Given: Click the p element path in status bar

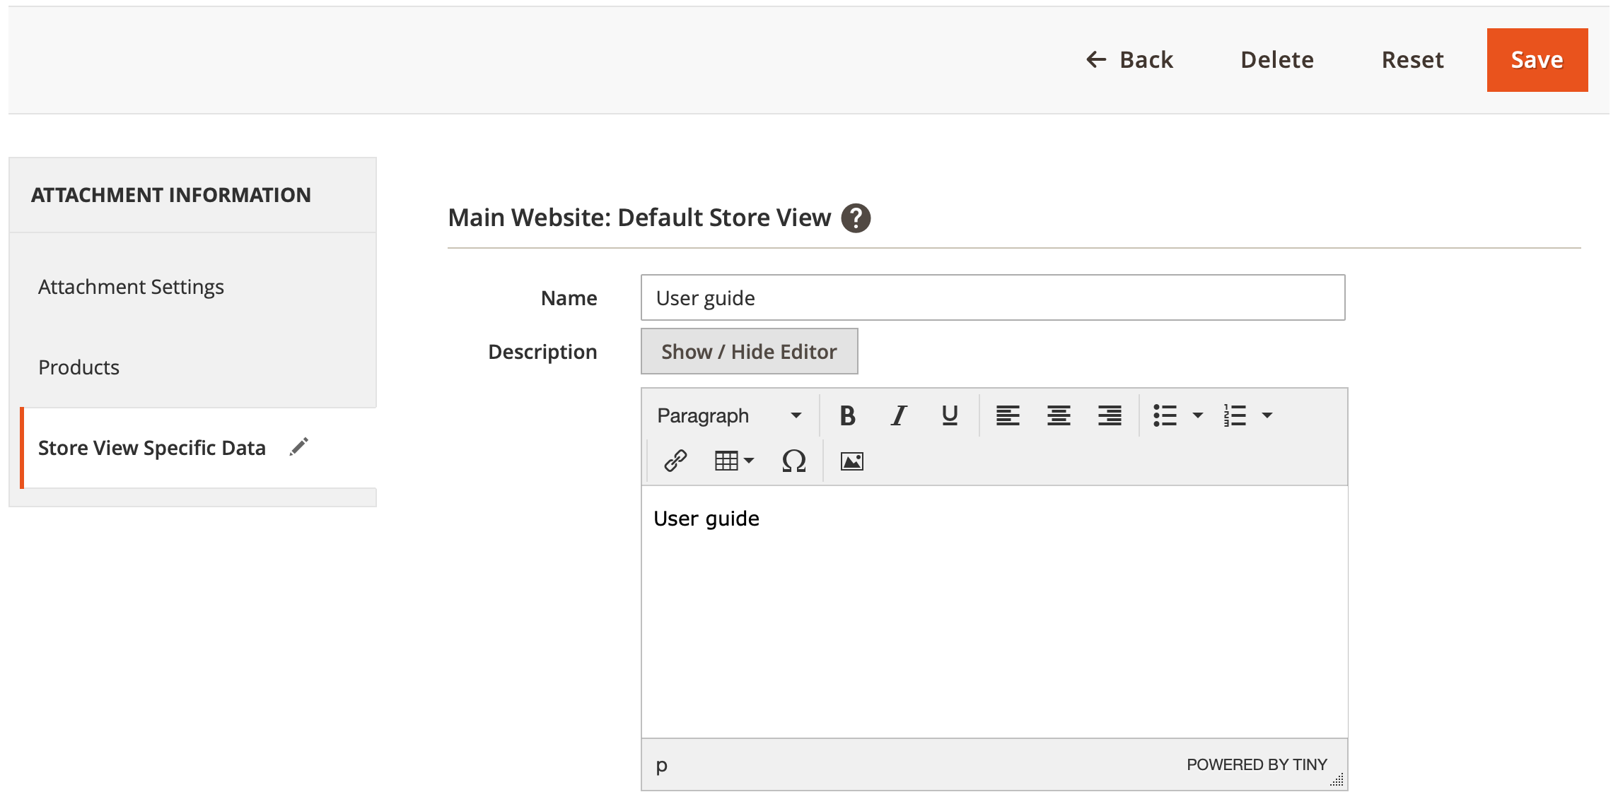Looking at the screenshot, I should pos(661,764).
